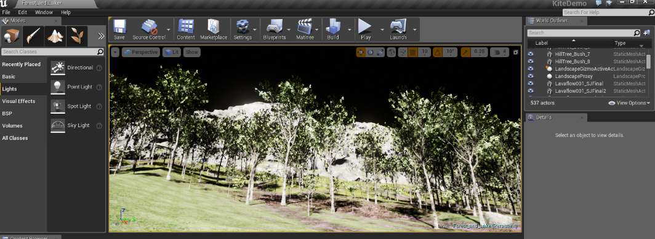Toggle visibility of HillTree_Bush_7

pos(531,54)
